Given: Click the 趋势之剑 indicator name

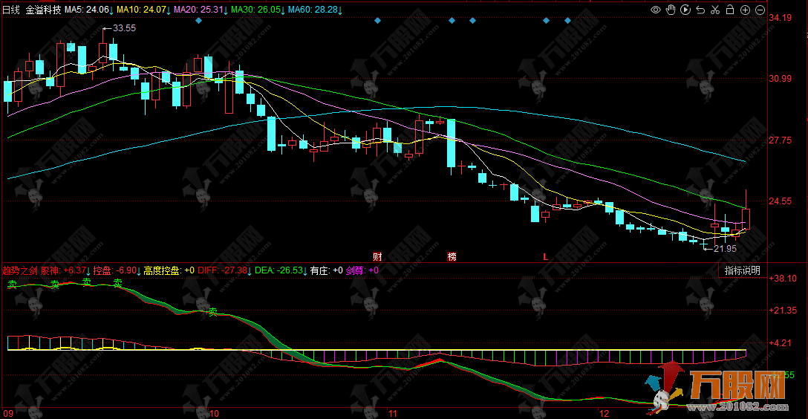Looking at the screenshot, I should point(19,270).
